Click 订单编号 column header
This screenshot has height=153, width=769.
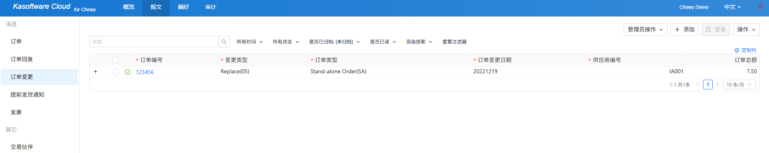point(151,60)
